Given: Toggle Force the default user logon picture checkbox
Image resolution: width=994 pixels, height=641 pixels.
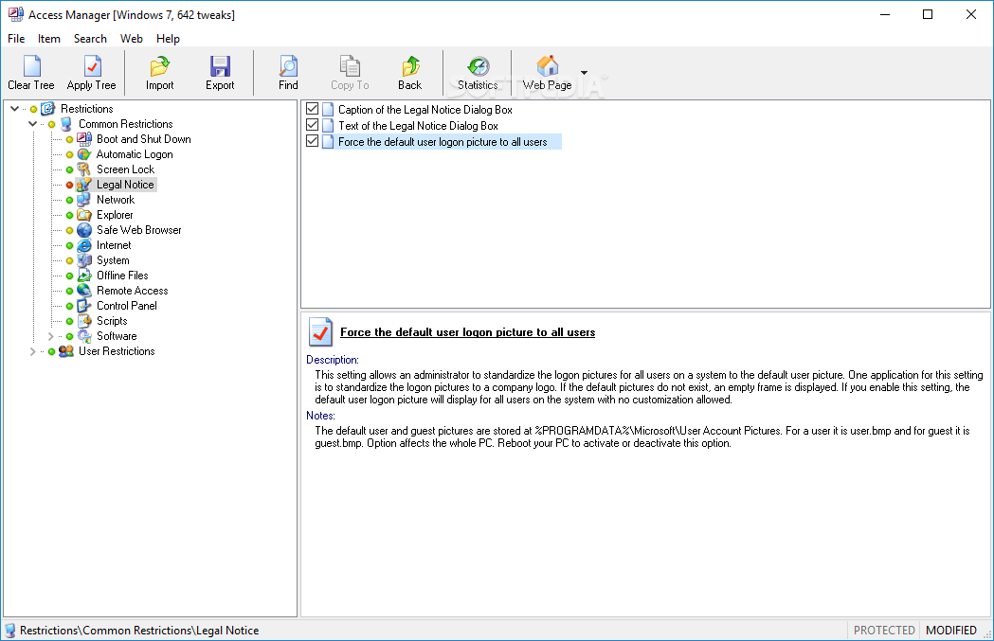Looking at the screenshot, I should pos(312,141).
